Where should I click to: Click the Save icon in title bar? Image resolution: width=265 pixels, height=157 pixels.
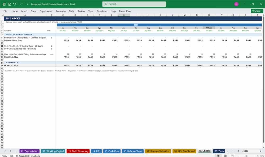point(10,4)
